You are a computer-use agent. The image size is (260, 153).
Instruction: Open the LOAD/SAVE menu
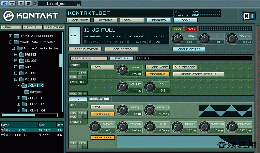coord(79,20)
